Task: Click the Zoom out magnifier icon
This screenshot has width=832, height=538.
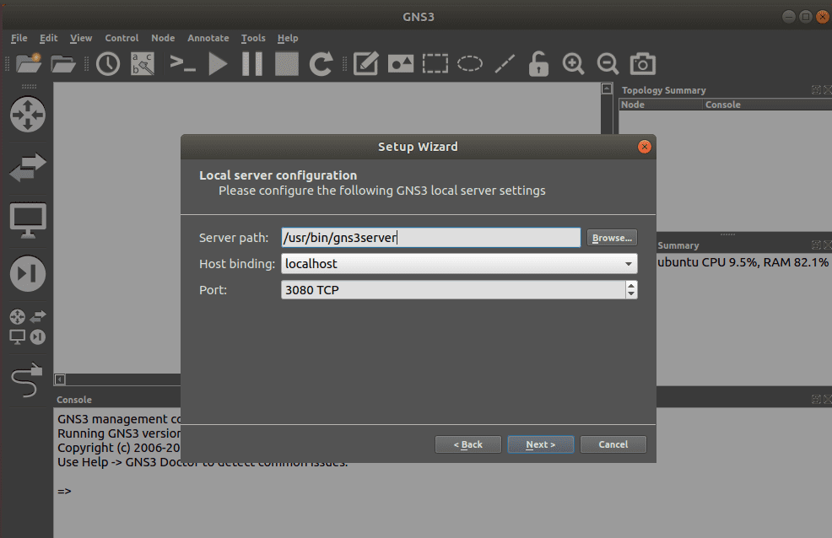Action: (x=608, y=64)
